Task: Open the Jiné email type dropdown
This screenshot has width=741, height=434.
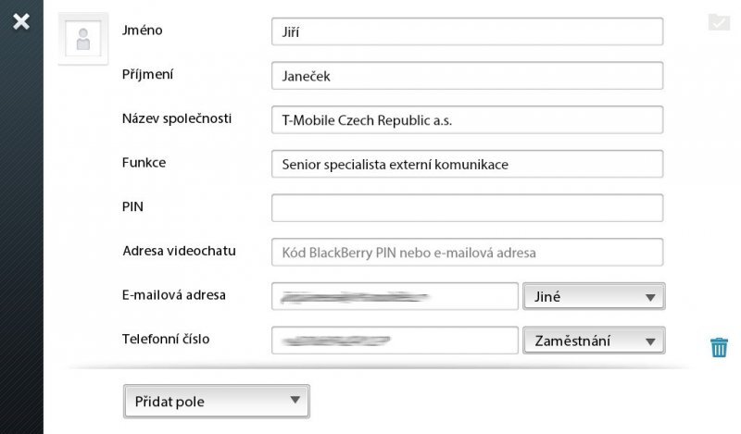Action: [594, 297]
